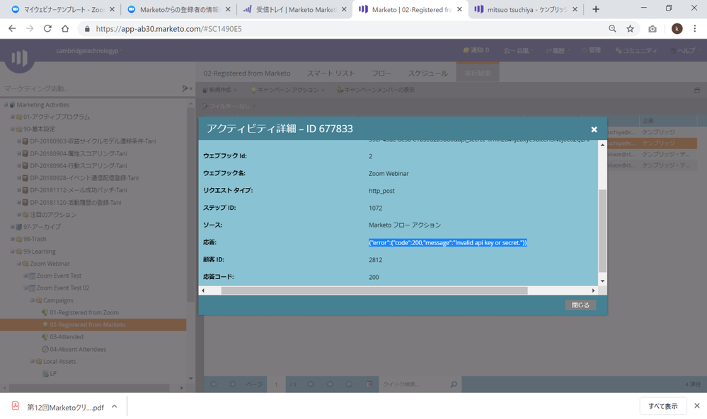Close the downloads bar

(x=696, y=406)
